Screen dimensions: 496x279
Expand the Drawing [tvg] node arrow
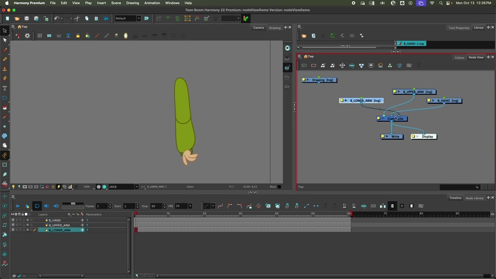tap(308, 80)
